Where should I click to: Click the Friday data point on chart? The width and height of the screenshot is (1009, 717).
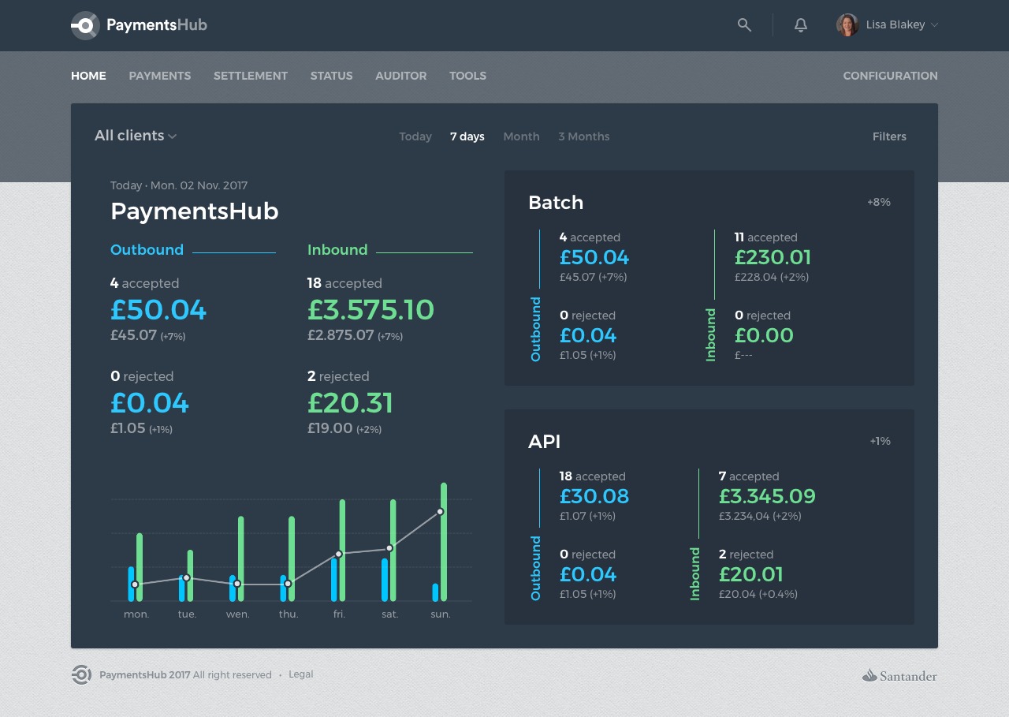click(x=339, y=554)
